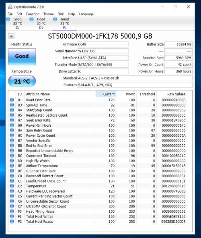Click status orb for Spin-Up Time
Image resolution: width=201 pixels, height=238 pixels.
tap(12, 105)
